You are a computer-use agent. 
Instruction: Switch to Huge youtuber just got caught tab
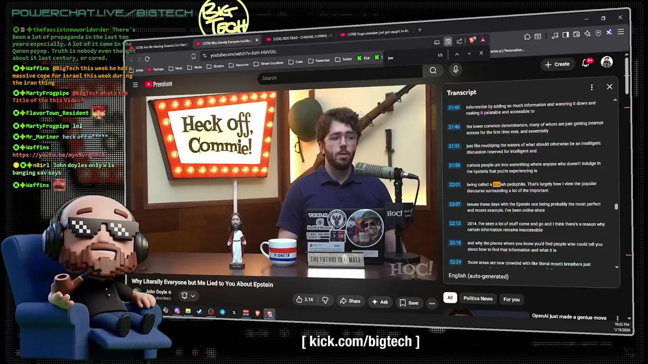[375, 32]
